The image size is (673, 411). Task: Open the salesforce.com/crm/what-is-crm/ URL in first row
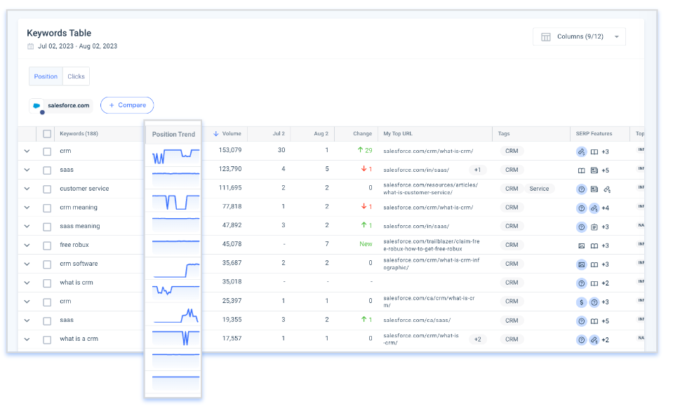pyautogui.click(x=427, y=151)
